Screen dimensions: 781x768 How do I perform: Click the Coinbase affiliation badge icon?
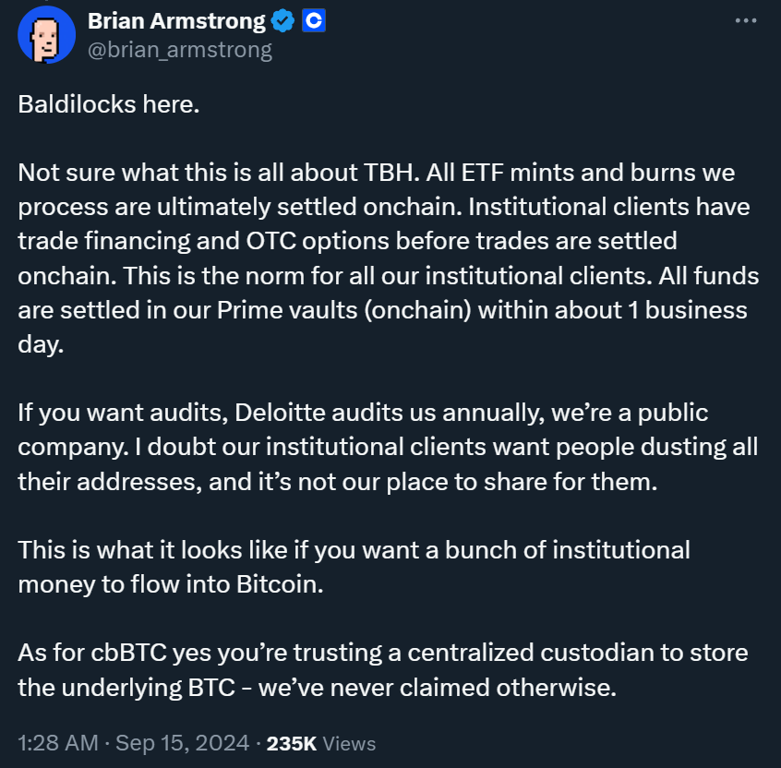tap(314, 21)
